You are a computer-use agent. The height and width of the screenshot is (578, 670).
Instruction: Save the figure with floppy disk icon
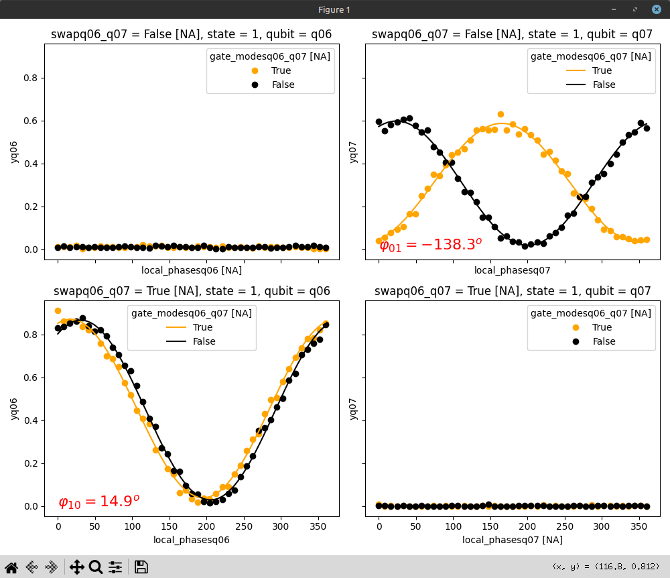click(141, 567)
